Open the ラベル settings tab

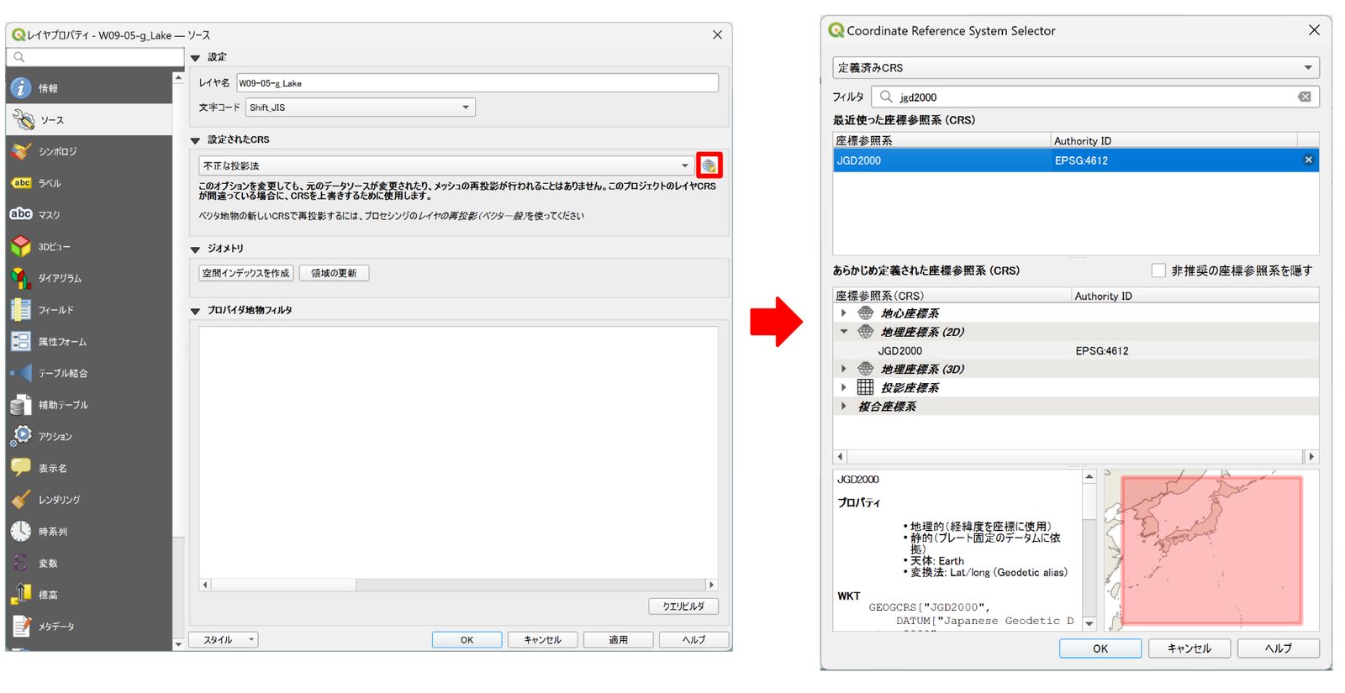click(x=89, y=183)
